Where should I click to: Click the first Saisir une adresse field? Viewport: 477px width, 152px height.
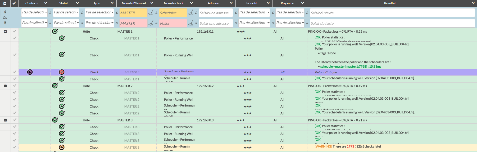click(x=215, y=13)
